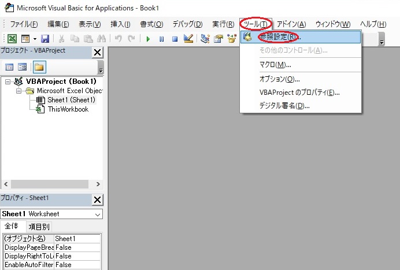Undo last action arrow icon
The height and width of the screenshot is (270, 400).
pyautogui.click(x=118, y=39)
